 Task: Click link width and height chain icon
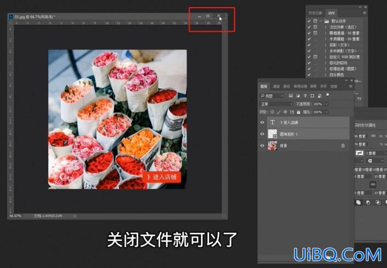tap(373, 136)
